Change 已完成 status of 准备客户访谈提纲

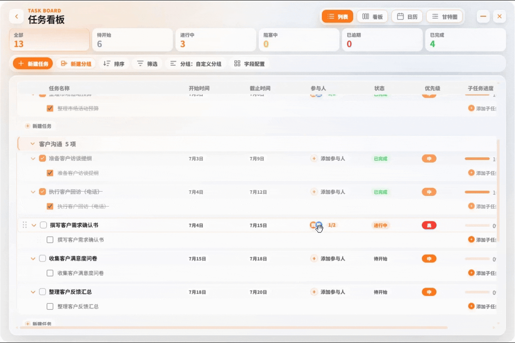tap(380, 159)
